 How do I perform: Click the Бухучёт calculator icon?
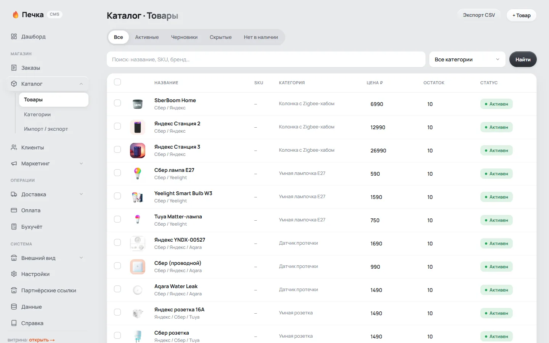coord(14,227)
